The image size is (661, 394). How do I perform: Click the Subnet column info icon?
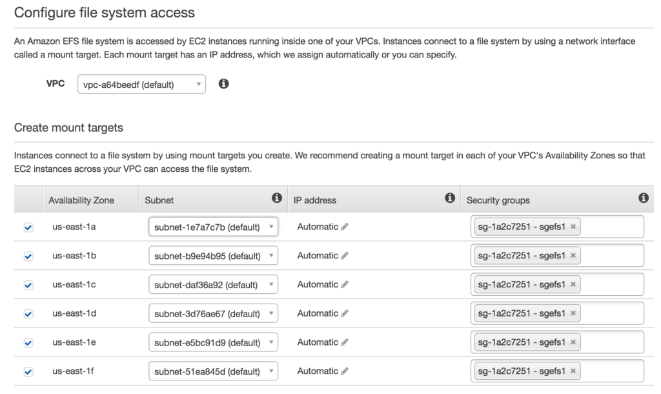pos(277,198)
